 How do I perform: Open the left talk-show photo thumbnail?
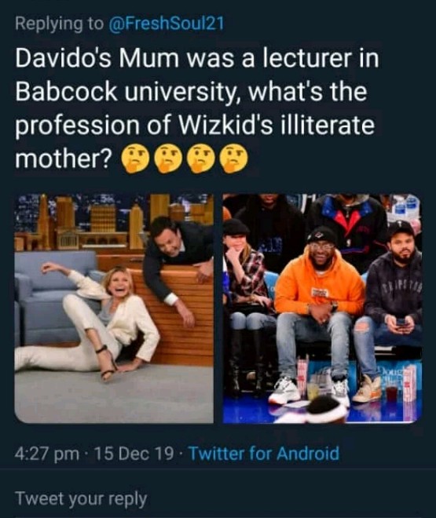pyautogui.click(x=114, y=308)
